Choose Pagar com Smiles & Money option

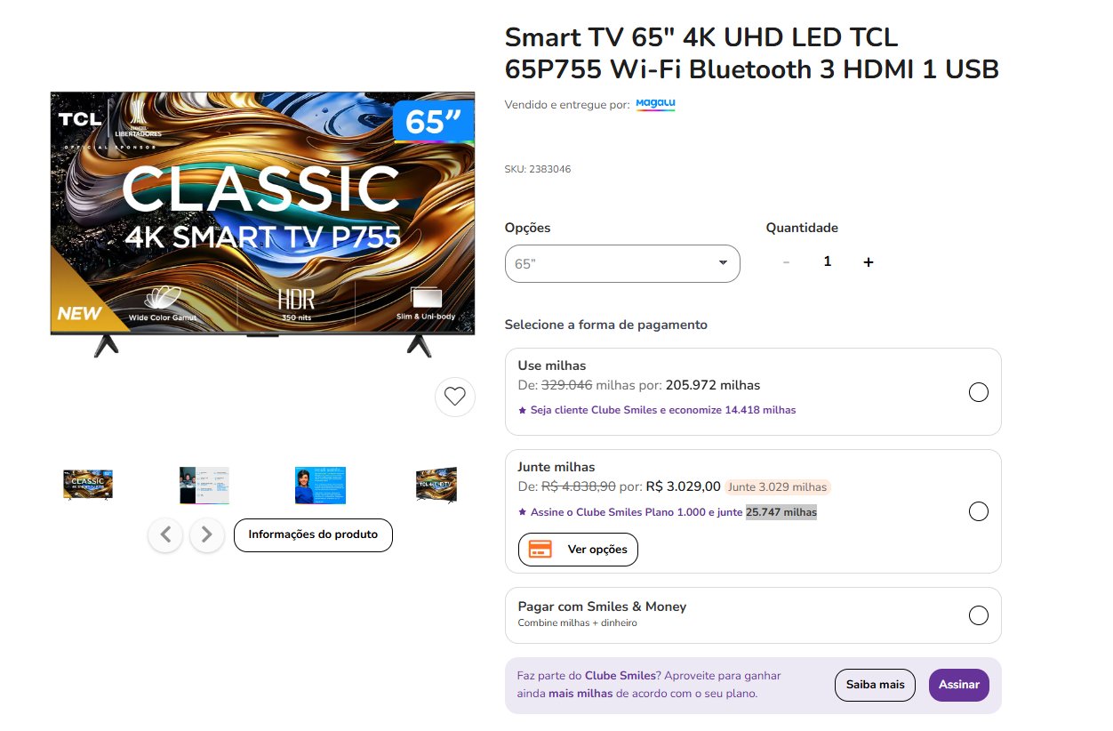click(979, 615)
